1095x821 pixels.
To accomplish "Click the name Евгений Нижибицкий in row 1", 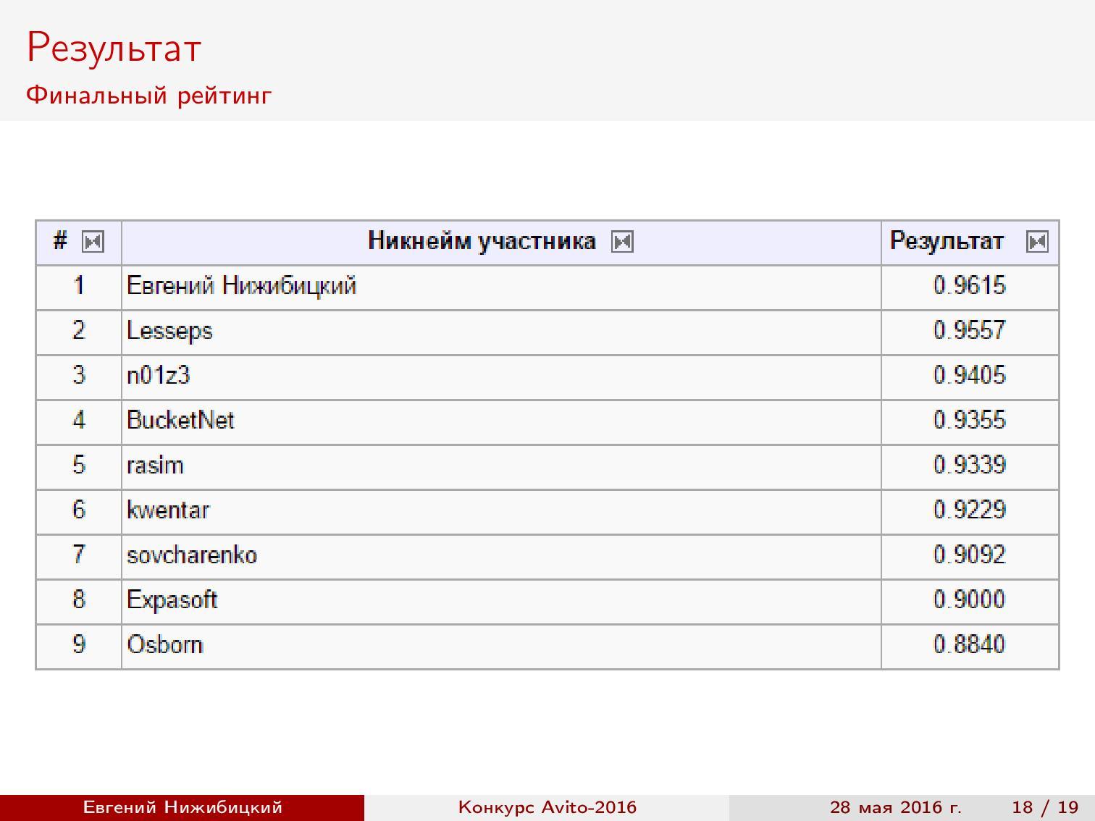I will (x=242, y=286).
